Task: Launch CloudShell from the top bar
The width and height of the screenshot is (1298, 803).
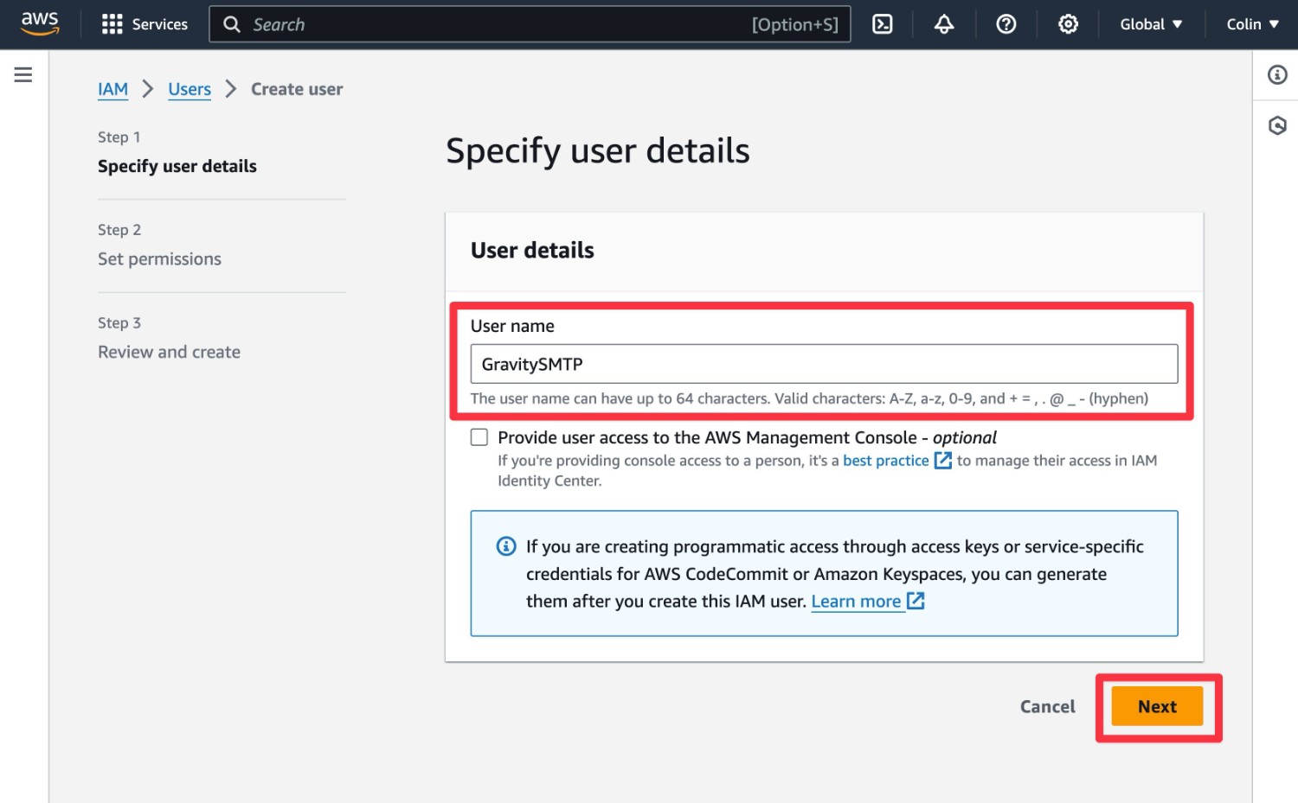Action: pos(882,24)
